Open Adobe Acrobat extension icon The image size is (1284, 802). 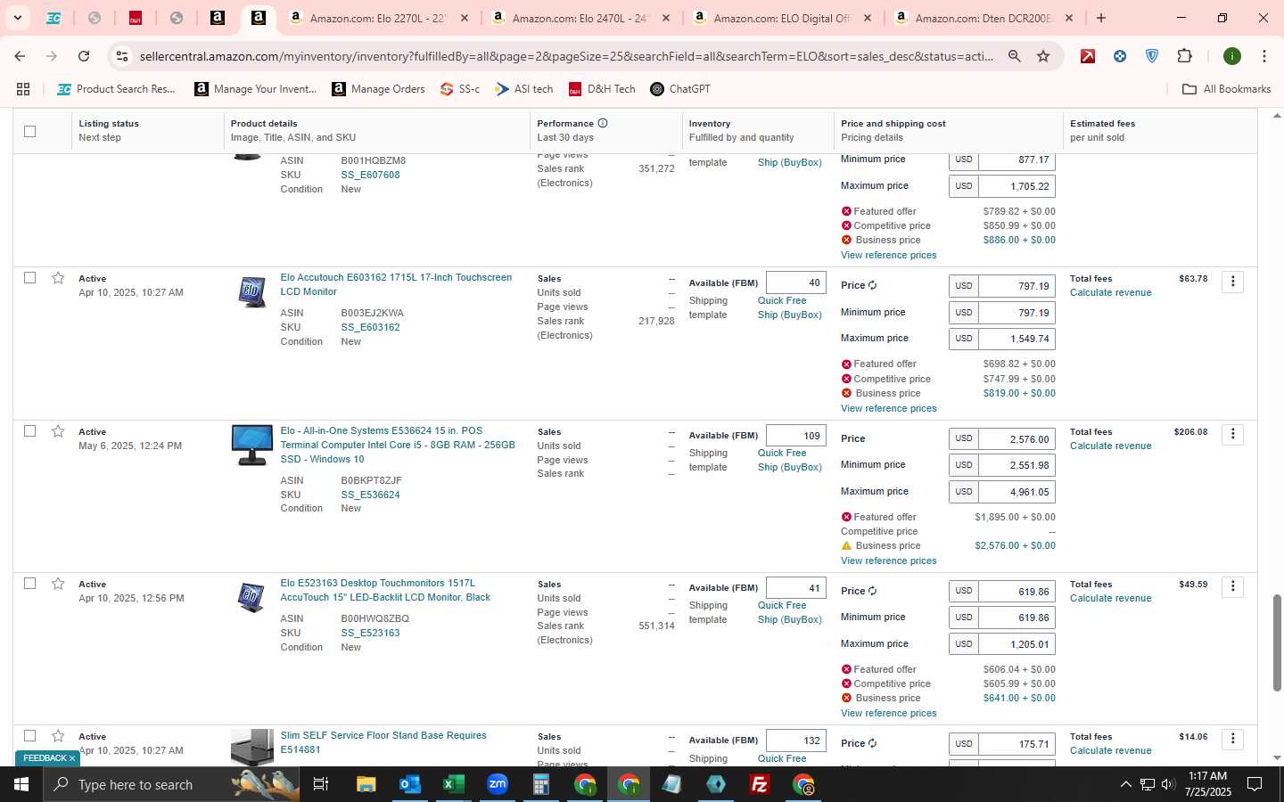pos(1088,56)
